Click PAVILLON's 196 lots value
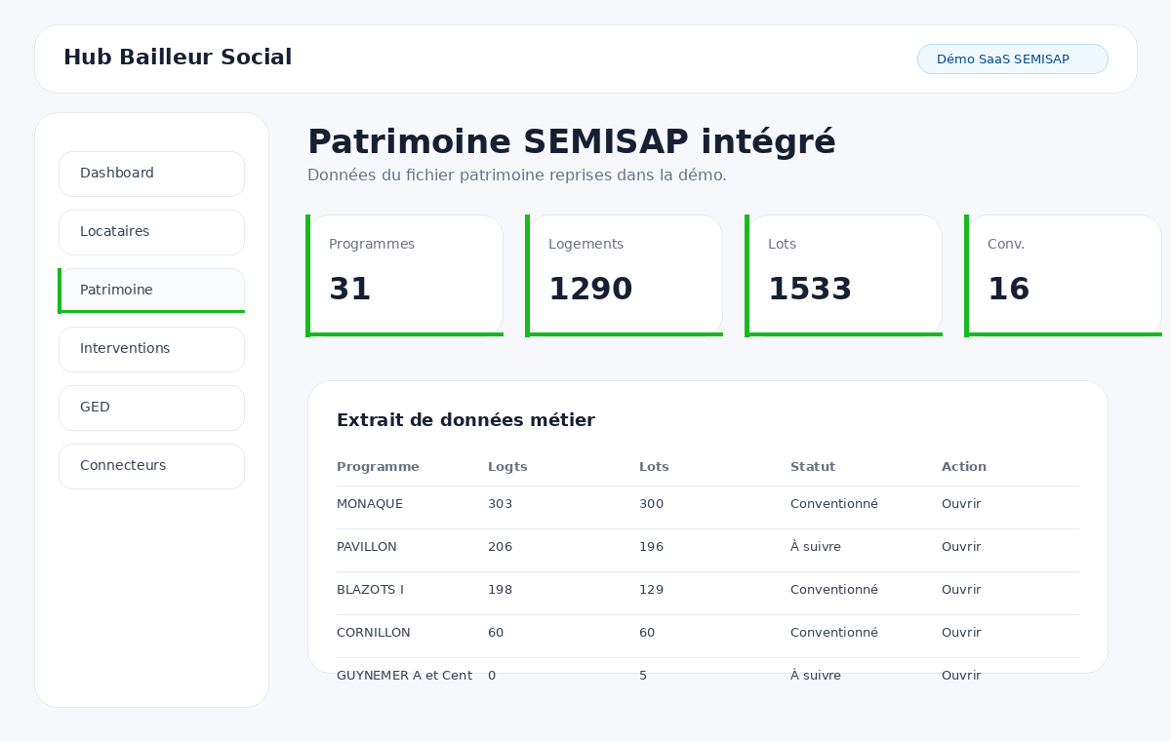This screenshot has height=741, width=1171. click(651, 547)
